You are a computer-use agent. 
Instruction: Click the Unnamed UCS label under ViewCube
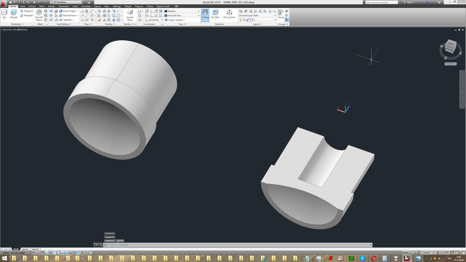point(450,64)
